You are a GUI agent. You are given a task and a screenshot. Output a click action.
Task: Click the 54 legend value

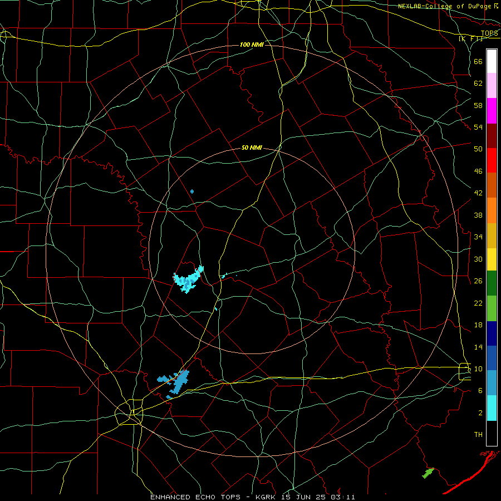click(478, 127)
